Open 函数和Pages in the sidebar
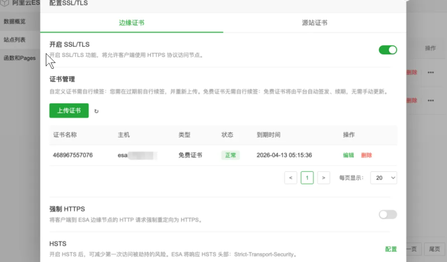Viewport: 447px width, 262px height. [x=19, y=58]
